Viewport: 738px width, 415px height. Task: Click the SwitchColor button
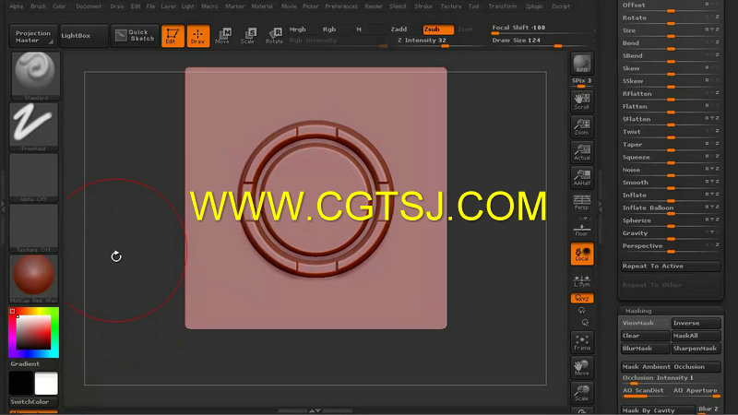[33, 402]
